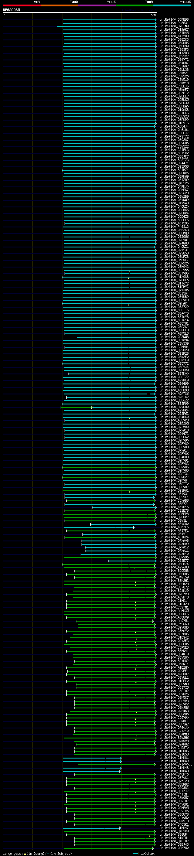Click the cyan arrowhead ending the C1KM81 alignment
This screenshot has width=194, height=856.
point(121,758)
